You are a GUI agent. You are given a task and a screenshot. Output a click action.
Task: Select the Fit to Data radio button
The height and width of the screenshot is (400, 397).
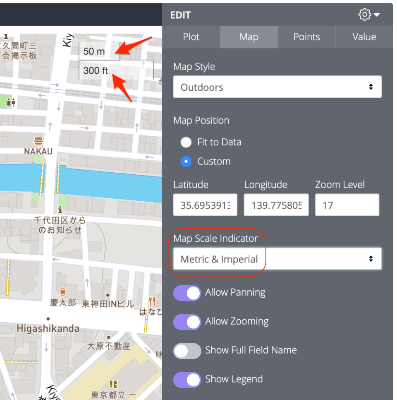(186, 142)
